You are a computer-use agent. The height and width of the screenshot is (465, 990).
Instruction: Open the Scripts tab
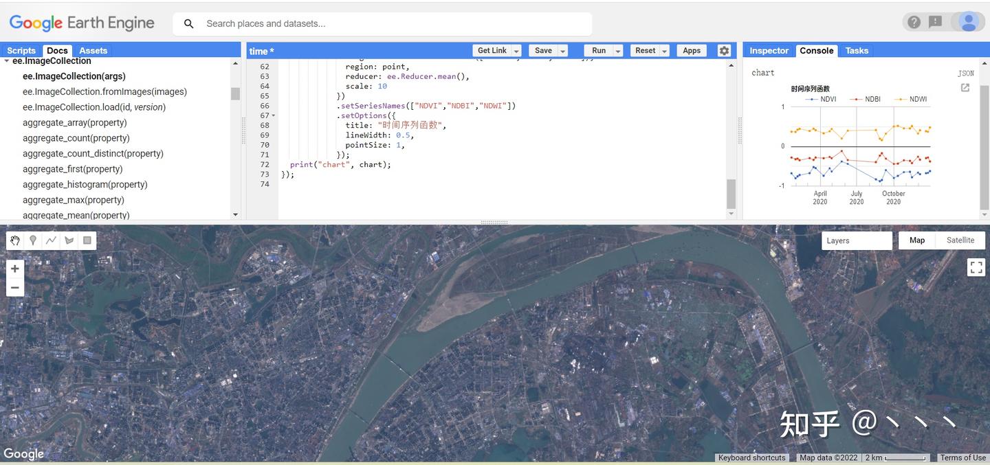coord(21,51)
